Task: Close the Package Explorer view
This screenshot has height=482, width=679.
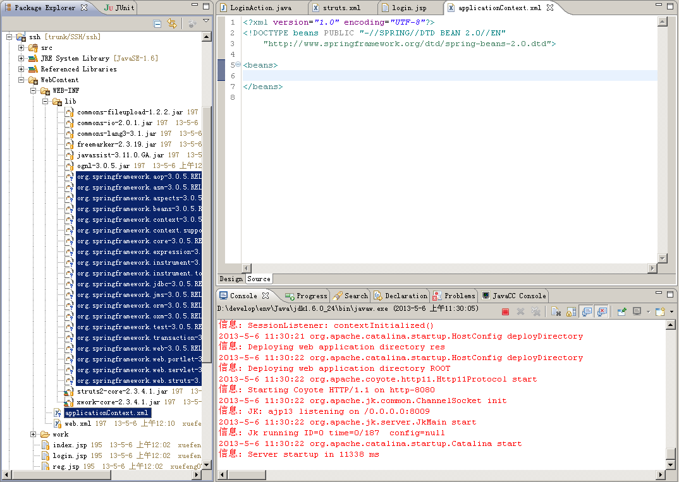Action: coord(84,8)
